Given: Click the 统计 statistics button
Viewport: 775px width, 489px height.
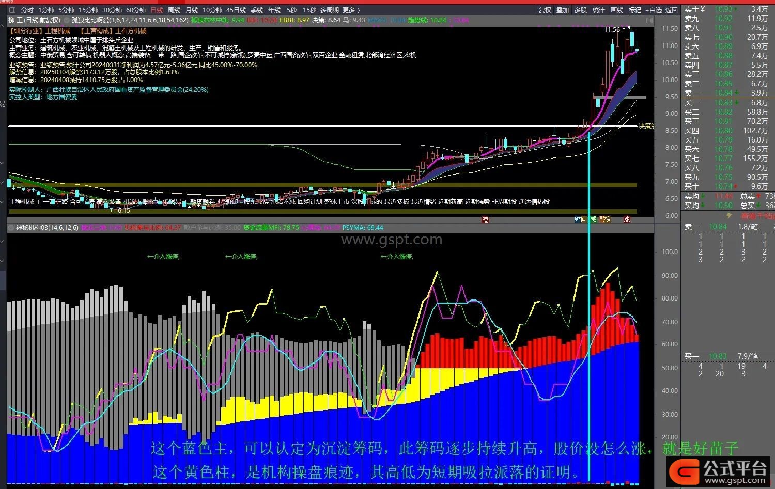Looking at the screenshot, I should tap(599, 10).
